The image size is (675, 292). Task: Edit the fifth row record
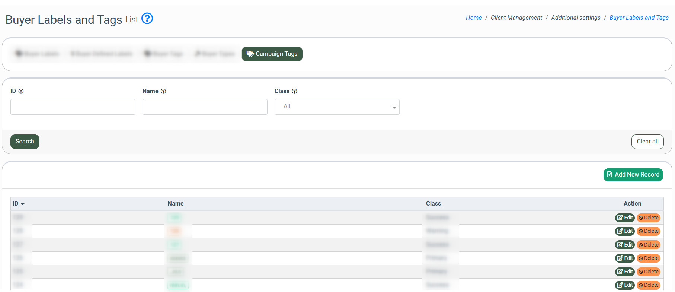coord(625,272)
